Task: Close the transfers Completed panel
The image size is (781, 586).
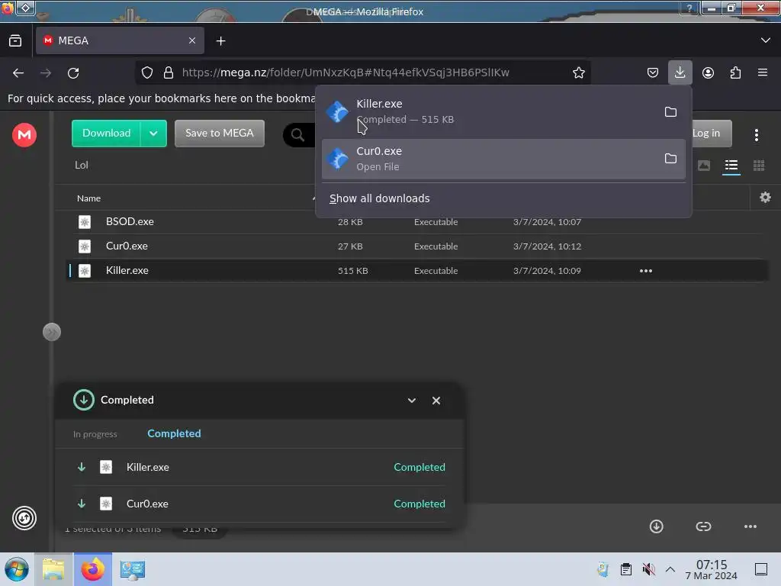Action: [435, 401]
